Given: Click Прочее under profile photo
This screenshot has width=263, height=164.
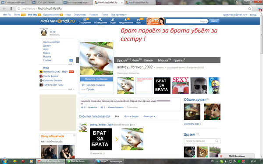Looking at the screenshot, I should [x=90, y=89].
